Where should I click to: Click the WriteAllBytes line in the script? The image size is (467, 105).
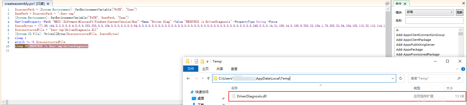pos(67,34)
